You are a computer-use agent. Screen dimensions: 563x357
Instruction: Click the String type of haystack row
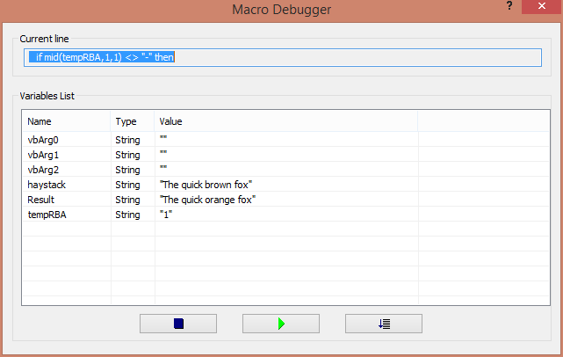127,185
